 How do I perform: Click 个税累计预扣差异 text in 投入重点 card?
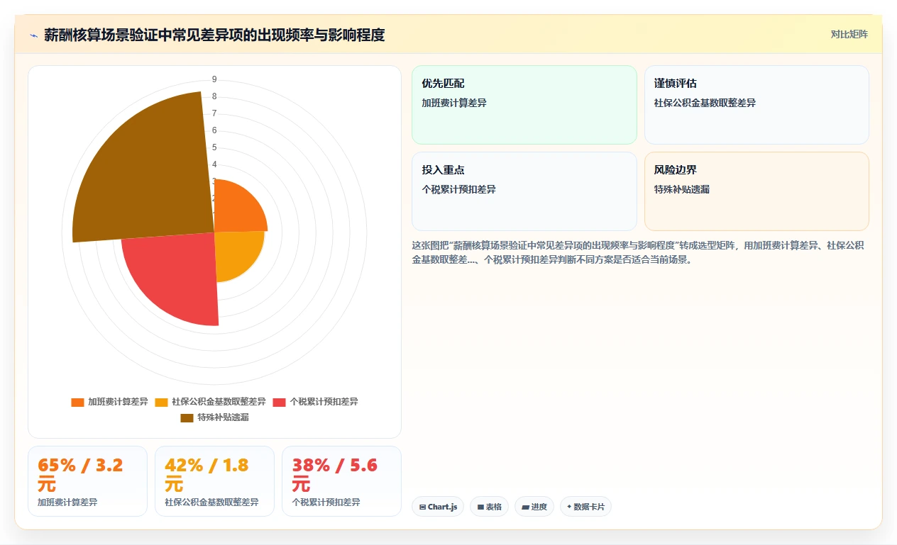coord(458,190)
